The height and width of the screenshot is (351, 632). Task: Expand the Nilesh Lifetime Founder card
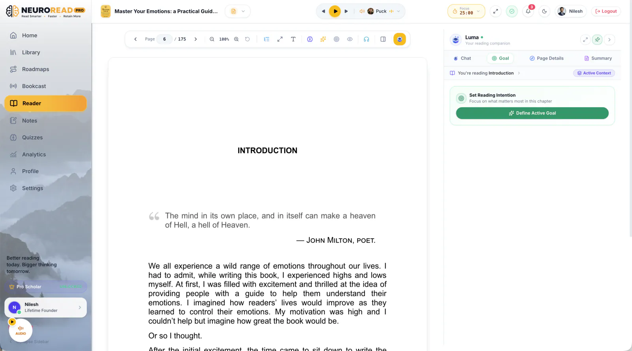pos(45,308)
